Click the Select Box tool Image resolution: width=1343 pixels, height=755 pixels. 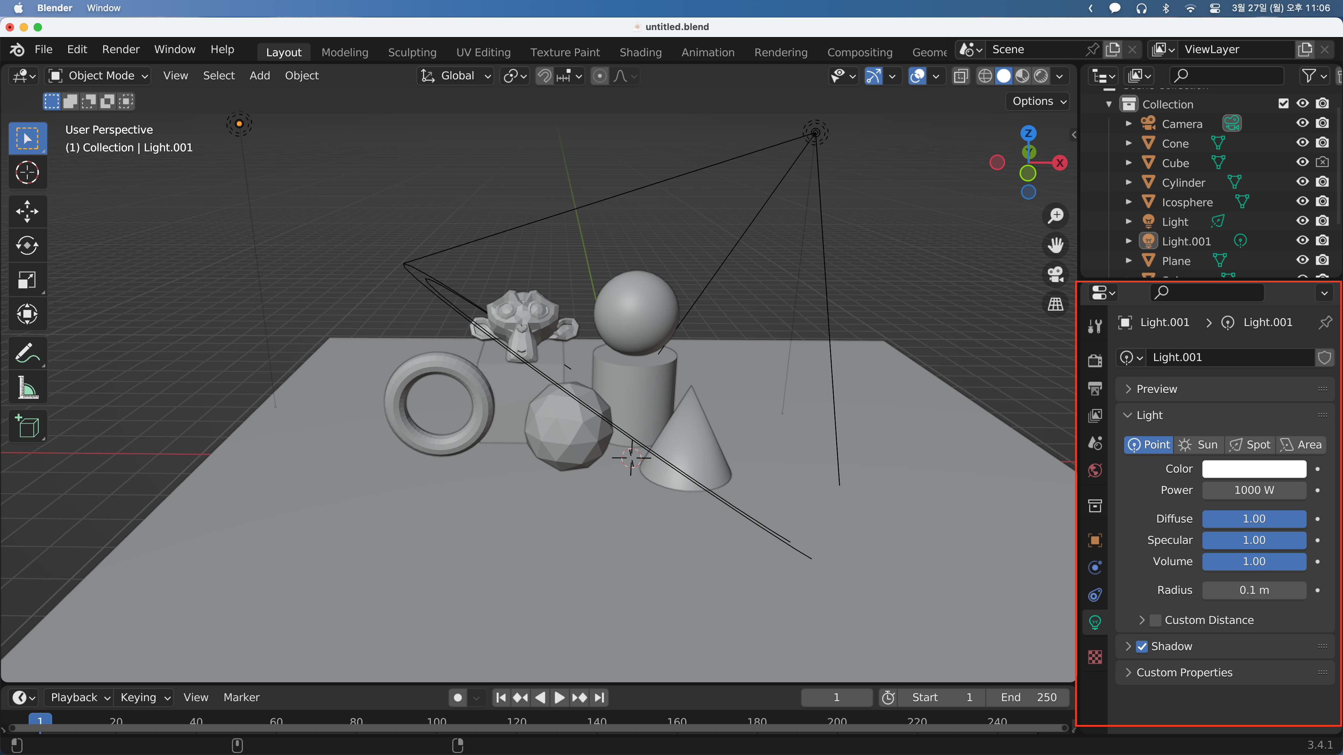[x=27, y=138]
